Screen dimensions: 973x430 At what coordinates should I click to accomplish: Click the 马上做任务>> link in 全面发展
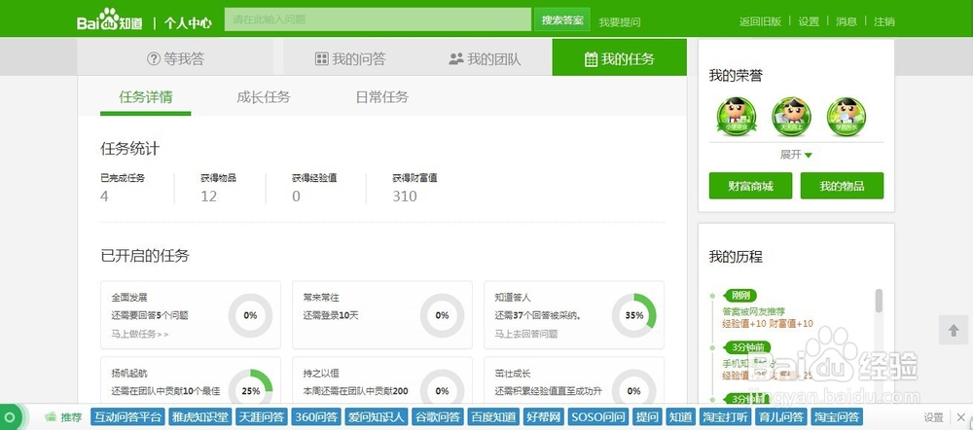140,334
